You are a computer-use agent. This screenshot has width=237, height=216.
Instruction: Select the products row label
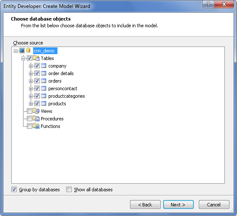click(x=57, y=104)
